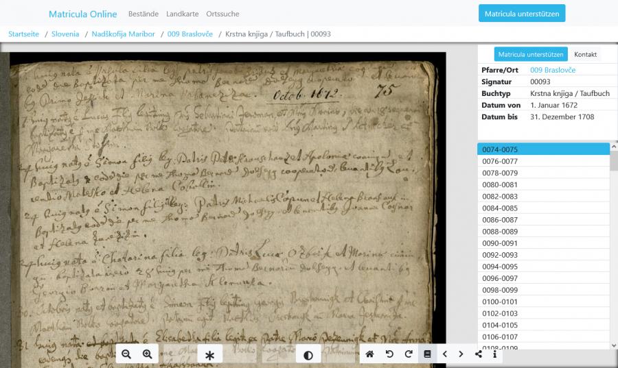The image size is (618, 368).
Task: Click top Matricula unterstützen button
Action: coord(522,14)
